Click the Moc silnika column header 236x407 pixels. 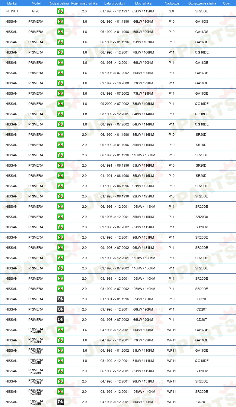(x=143, y=3)
